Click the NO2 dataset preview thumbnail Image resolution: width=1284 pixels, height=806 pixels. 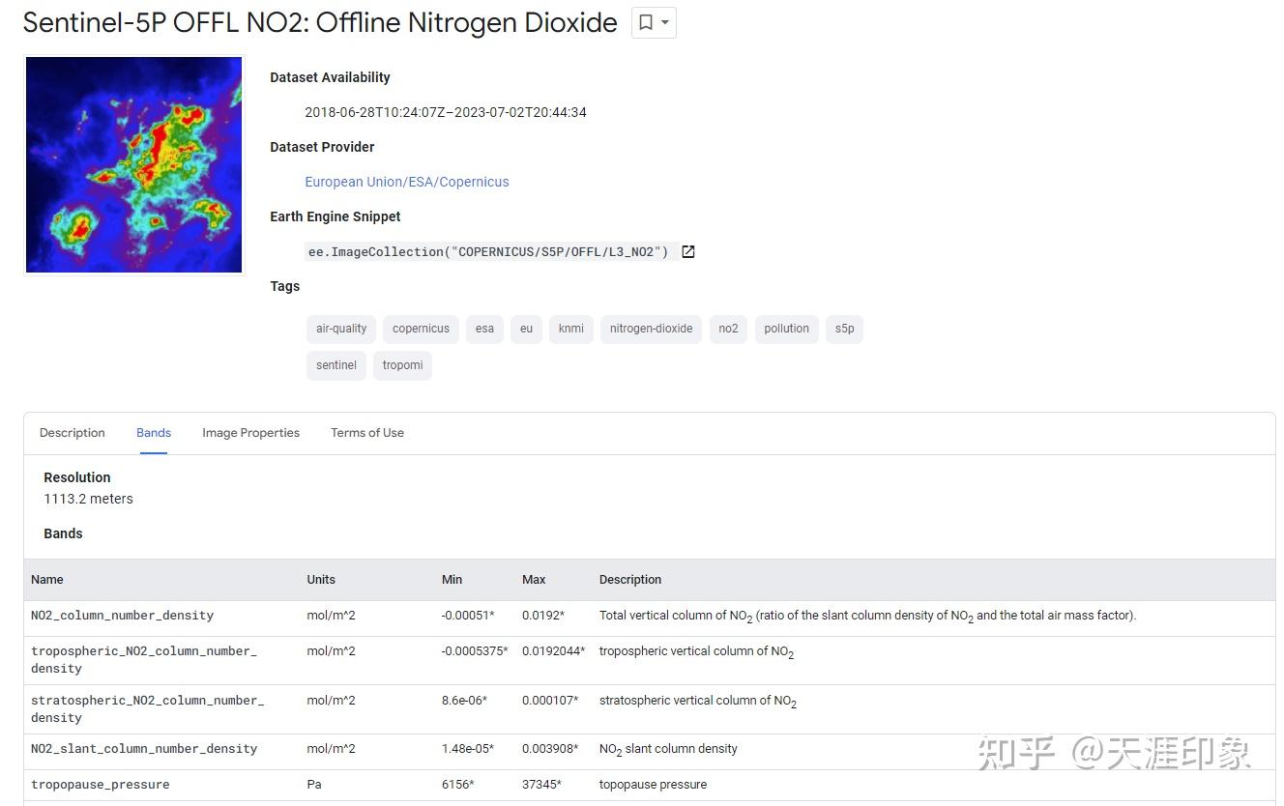pos(133,164)
